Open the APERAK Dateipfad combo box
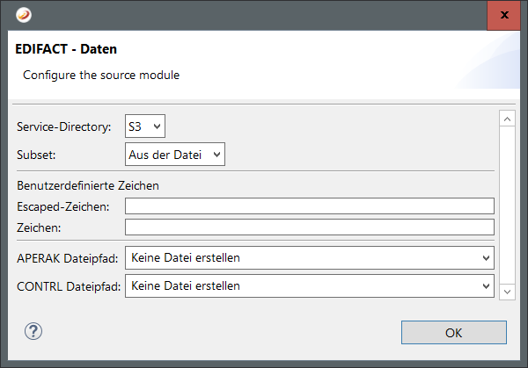 310,257
